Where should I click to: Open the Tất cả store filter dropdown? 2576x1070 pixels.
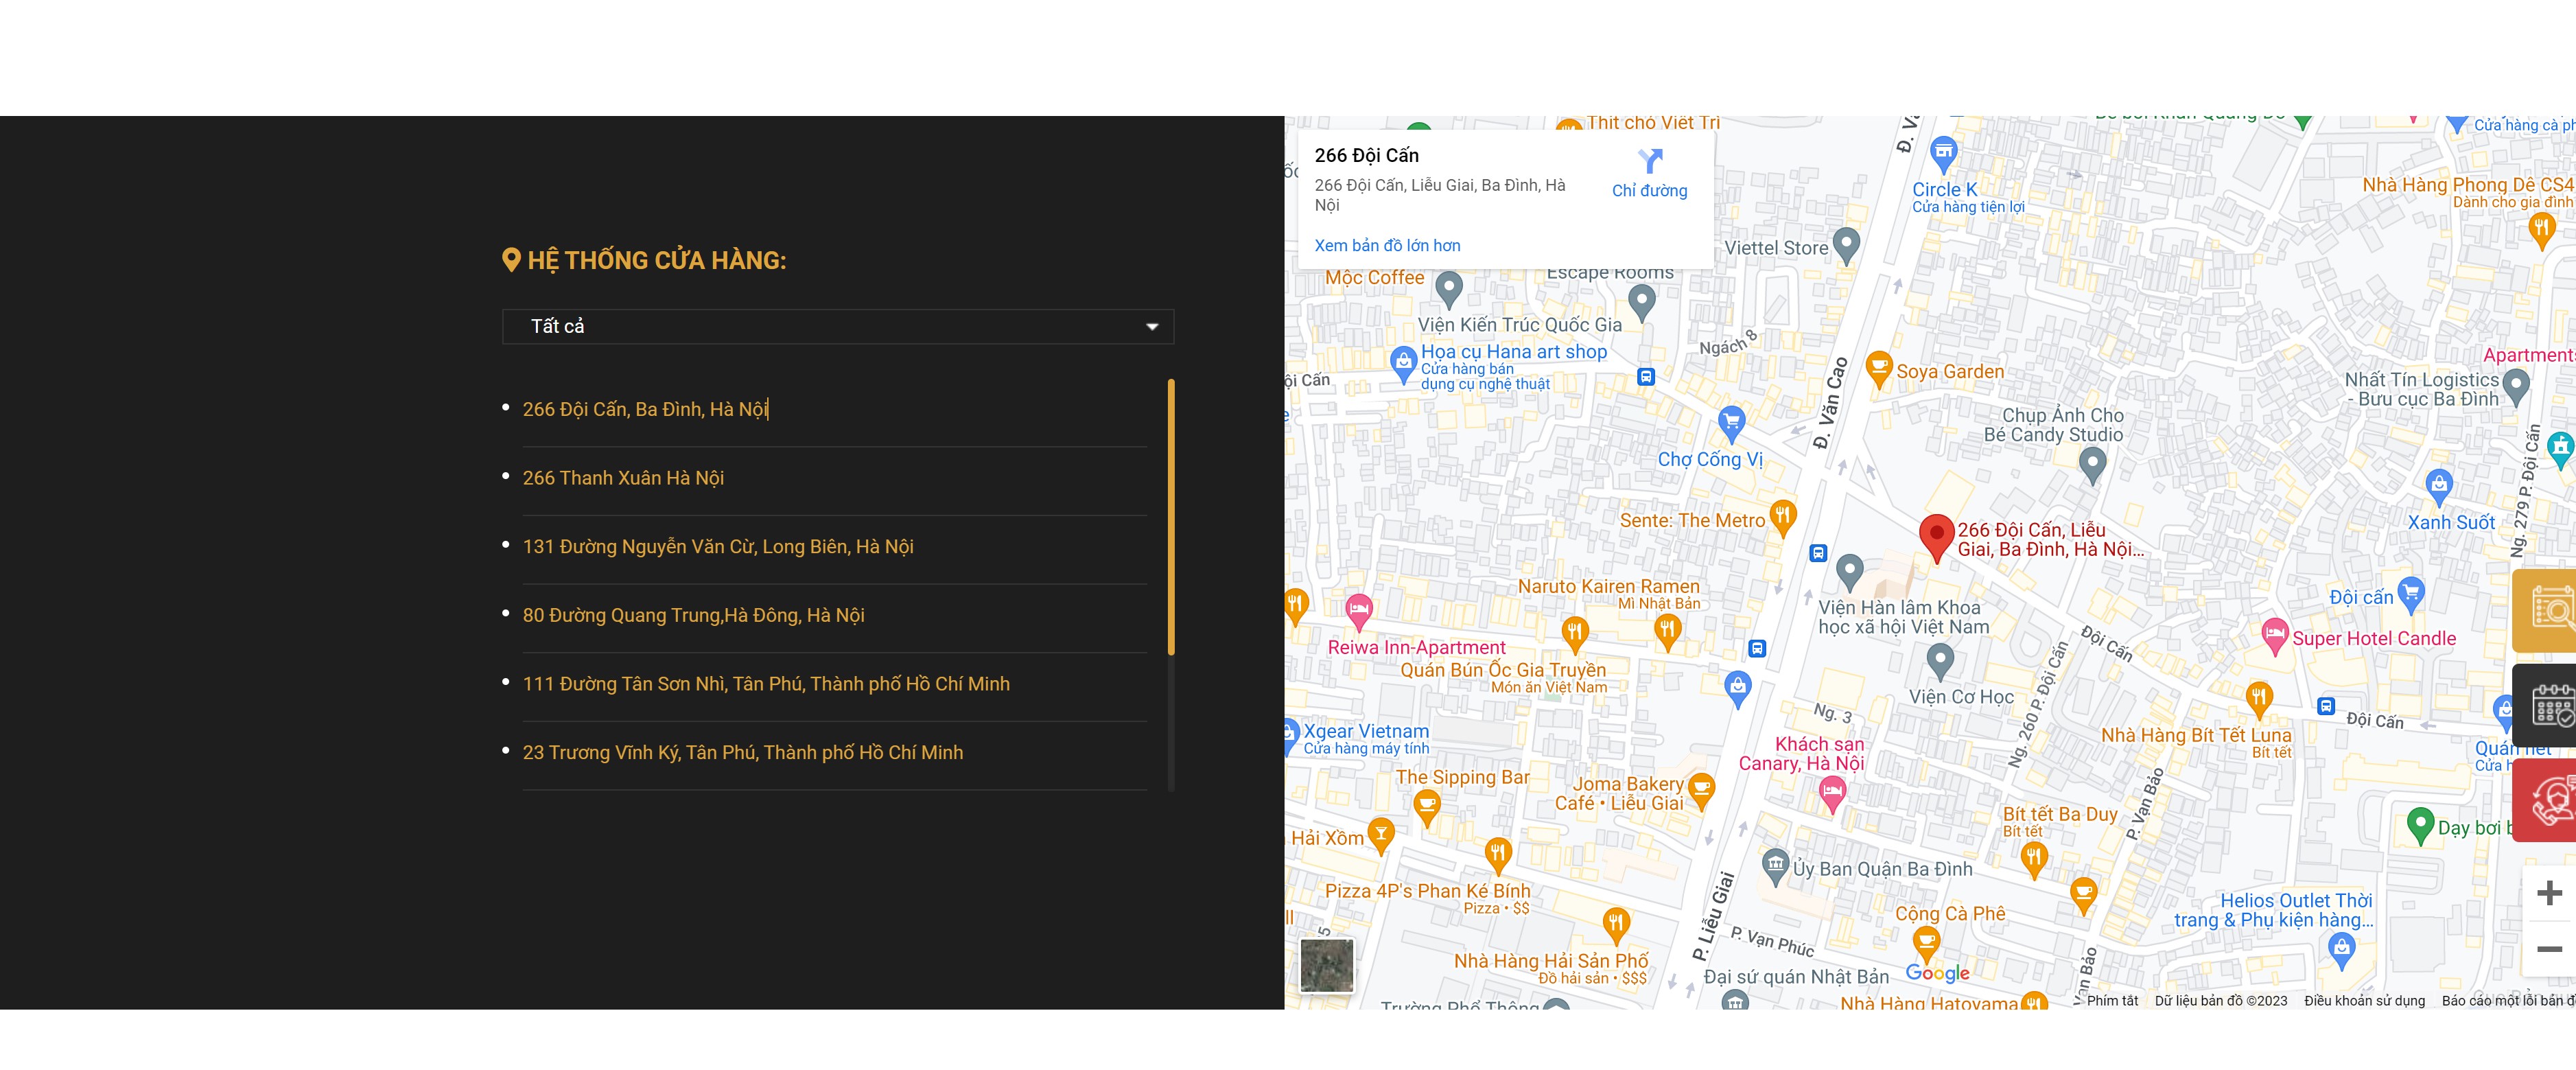coord(837,327)
